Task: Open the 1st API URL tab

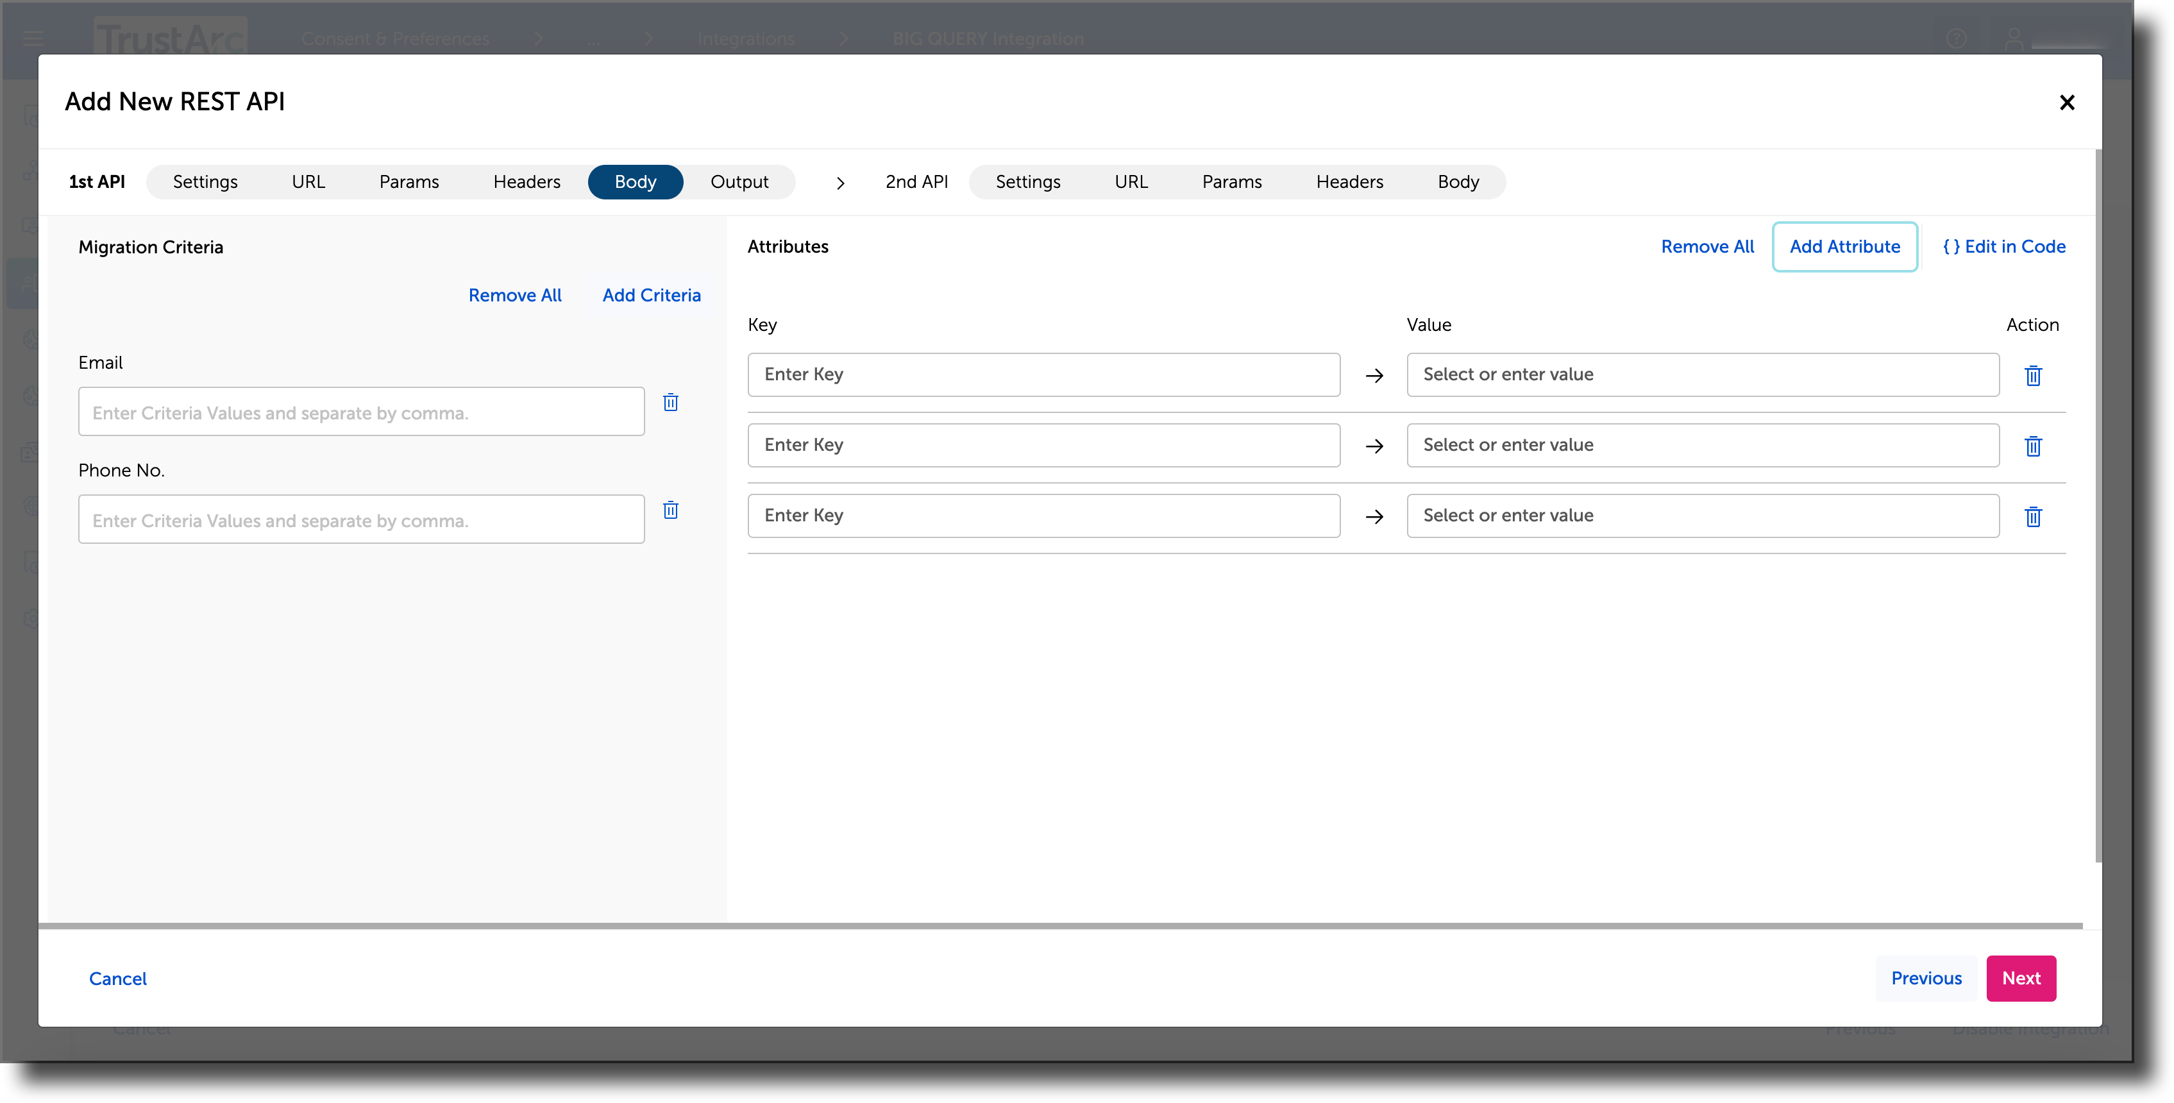Action: point(308,182)
